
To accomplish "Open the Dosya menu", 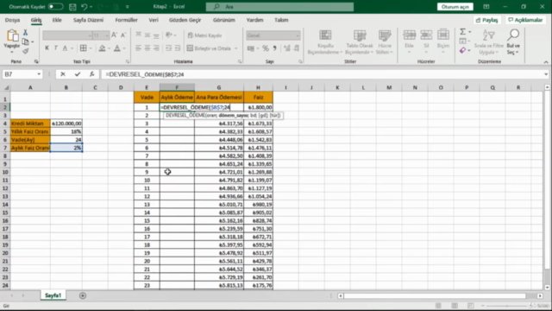I will coord(12,20).
